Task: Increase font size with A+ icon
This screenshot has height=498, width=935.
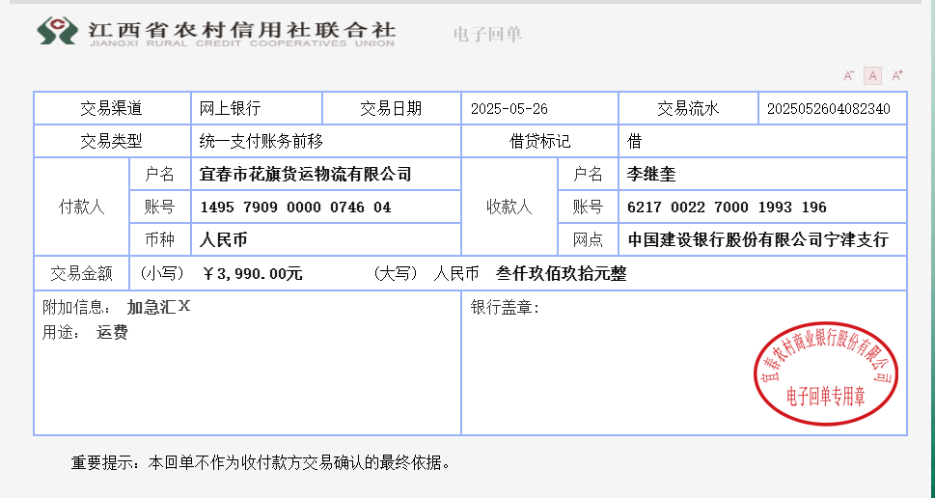Action: click(896, 75)
